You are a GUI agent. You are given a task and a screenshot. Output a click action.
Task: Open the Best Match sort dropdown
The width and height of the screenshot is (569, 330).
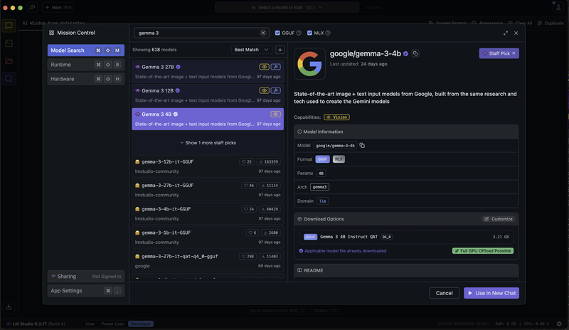(x=252, y=50)
